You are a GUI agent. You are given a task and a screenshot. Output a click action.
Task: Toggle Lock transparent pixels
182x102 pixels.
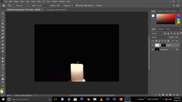pyautogui.click(x=156, y=41)
